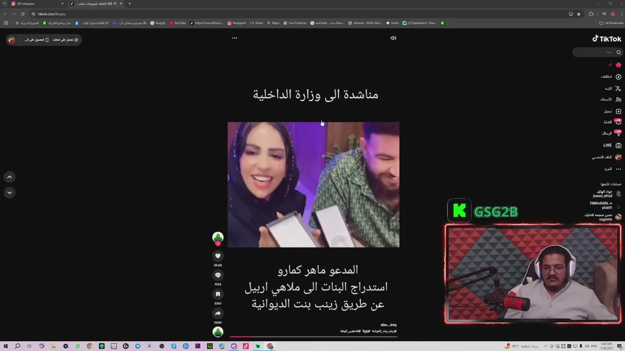Screen dimensions: 625x351
Task: Open Messages (الرسائل) in sidebar
Action: tap(611, 133)
